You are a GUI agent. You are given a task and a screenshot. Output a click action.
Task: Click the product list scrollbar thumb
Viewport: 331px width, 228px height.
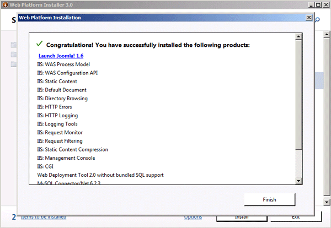pos(298,95)
